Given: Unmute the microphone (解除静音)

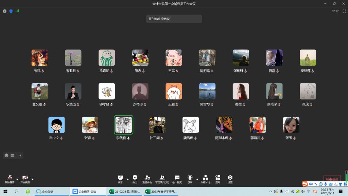Looking at the screenshot, I should pos(10,178).
